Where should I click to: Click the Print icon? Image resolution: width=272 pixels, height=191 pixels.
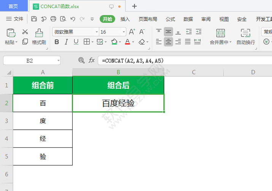[x=53, y=19]
